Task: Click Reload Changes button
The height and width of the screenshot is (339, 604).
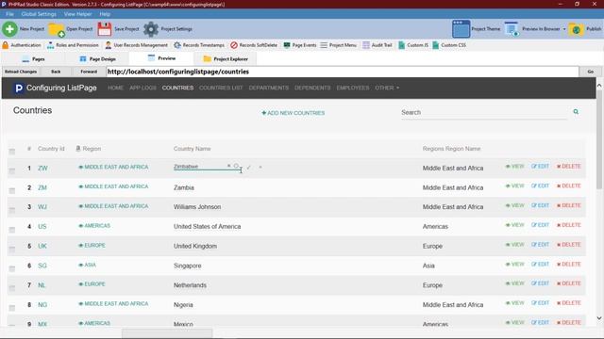Action: point(21,72)
